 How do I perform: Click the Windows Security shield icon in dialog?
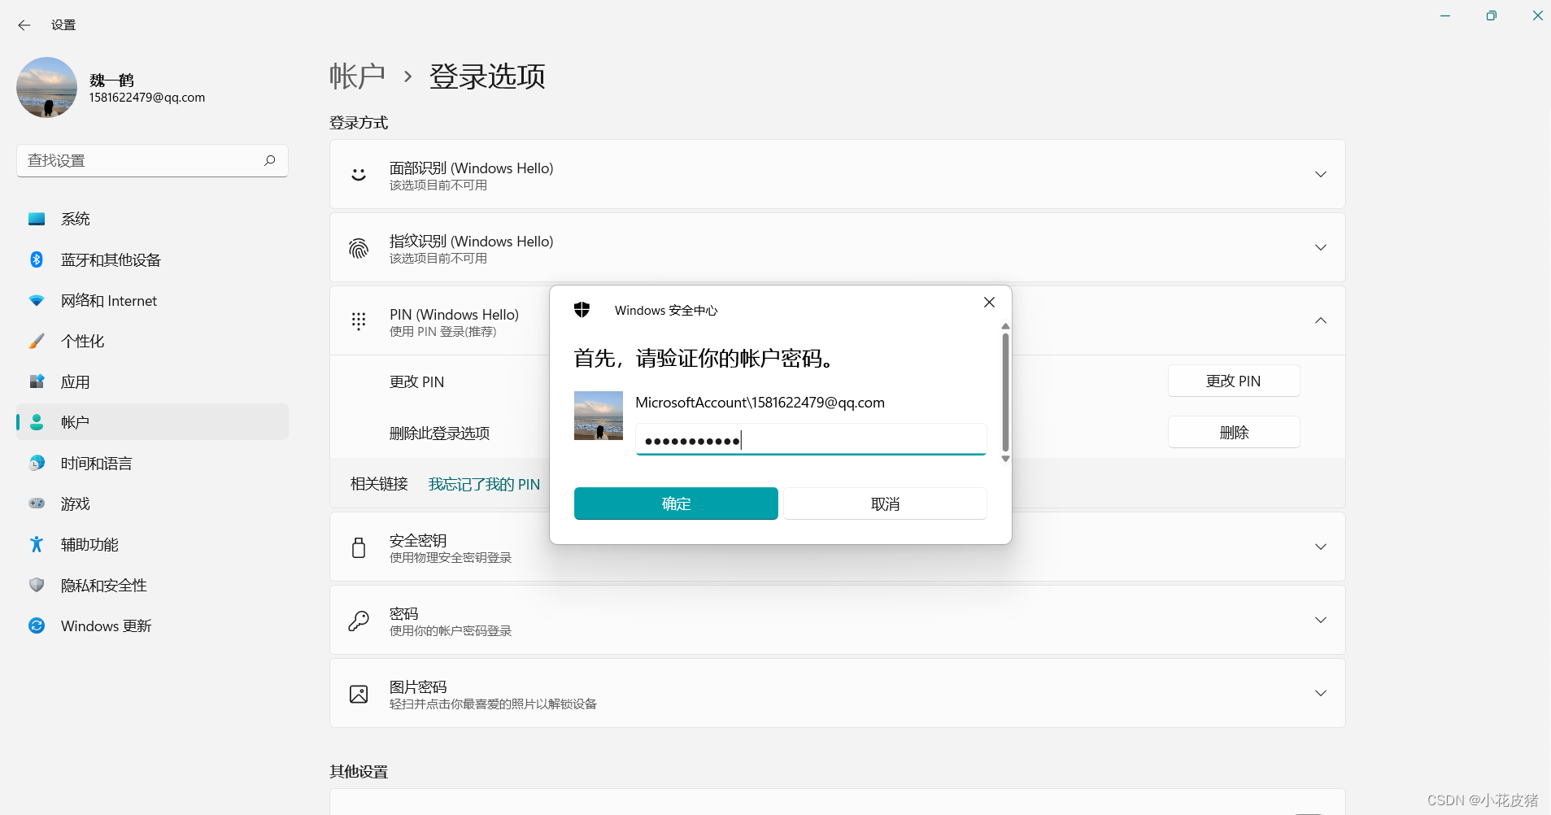click(582, 310)
